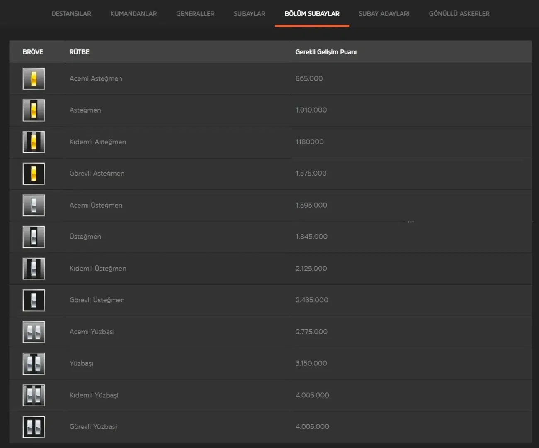Switch to the SUBAYLAR tab

click(250, 14)
